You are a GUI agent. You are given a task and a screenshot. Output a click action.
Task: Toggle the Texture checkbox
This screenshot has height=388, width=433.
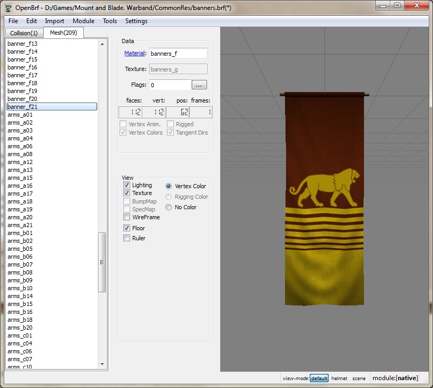tap(126, 193)
